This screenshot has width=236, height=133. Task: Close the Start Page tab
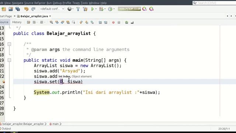tap(15, 16)
